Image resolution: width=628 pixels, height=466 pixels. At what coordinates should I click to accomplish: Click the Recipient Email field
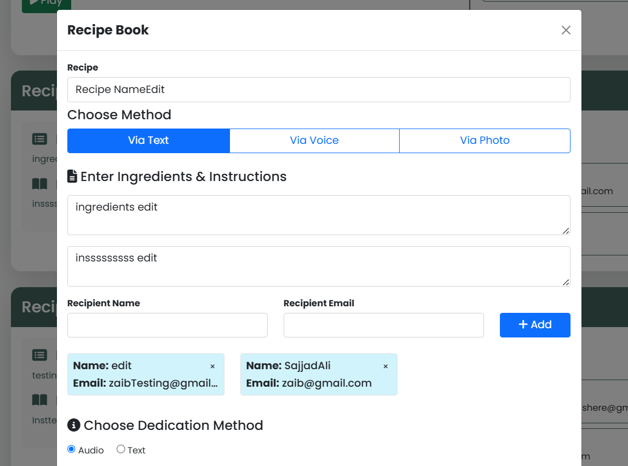click(383, 325)
